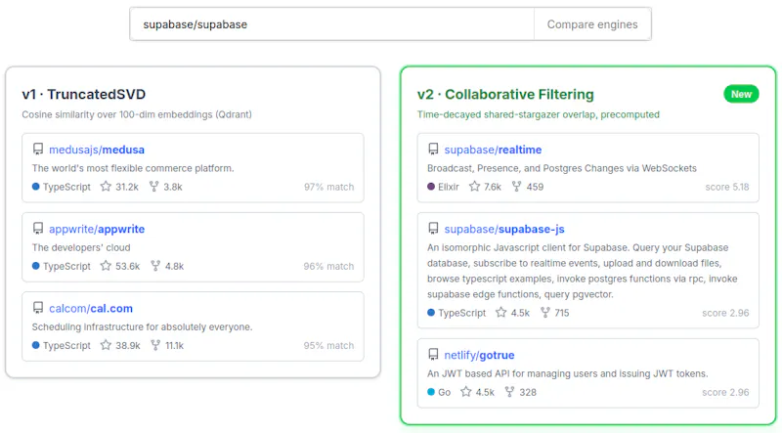Click the TypeScript language dot on supabase-js card
Image resolution: width=782 pixels, height=433 pixels.
pyautogui.click(x=431, y=313)
